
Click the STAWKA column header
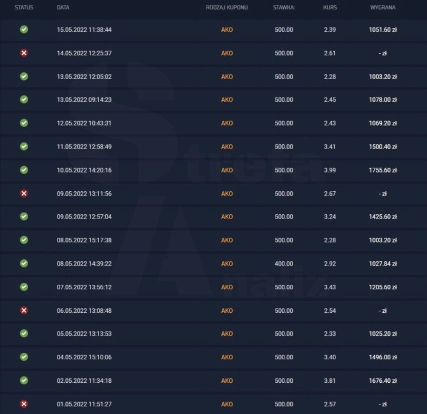click(284, 8)
